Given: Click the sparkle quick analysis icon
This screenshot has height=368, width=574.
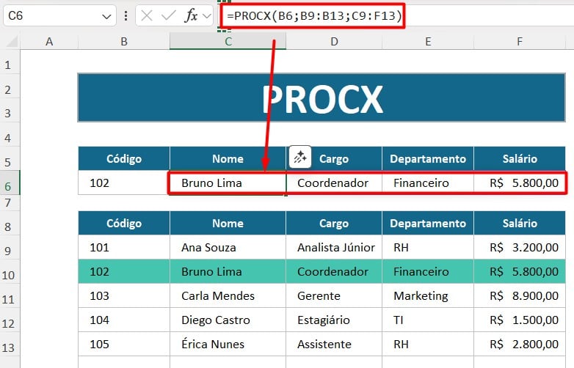Looking at the screenshot, I should tap(300, 157).
